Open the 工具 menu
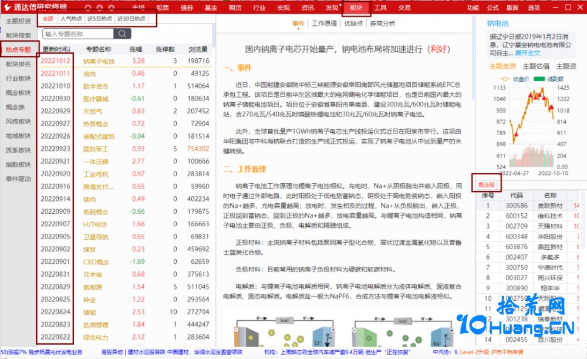587x359 pixels. 380,8
